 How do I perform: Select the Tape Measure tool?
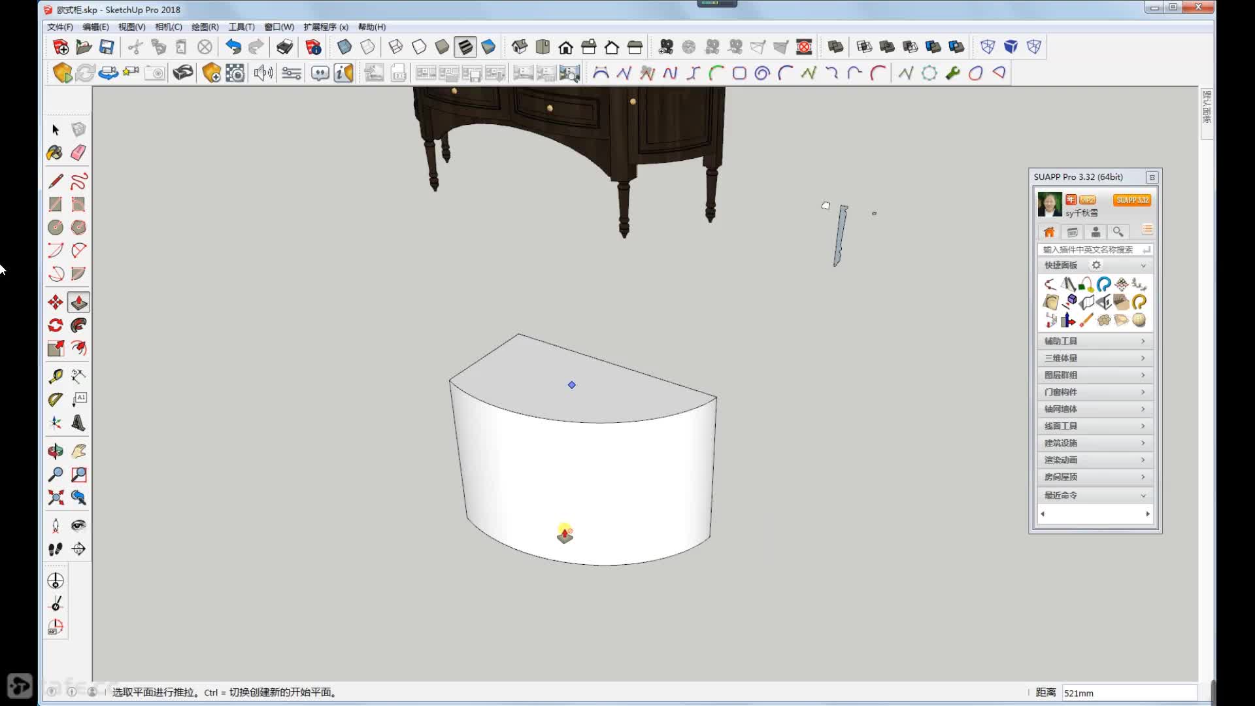tap(56, 376)
